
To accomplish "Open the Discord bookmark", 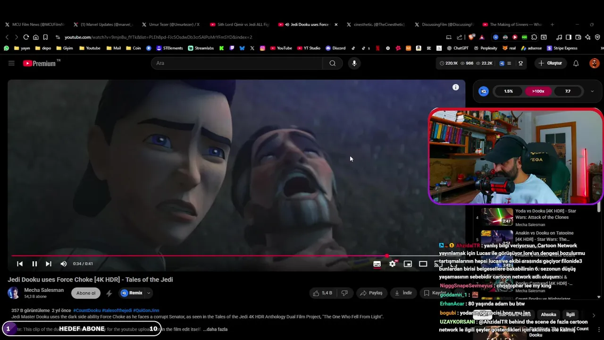I will [x=335, y=48].
